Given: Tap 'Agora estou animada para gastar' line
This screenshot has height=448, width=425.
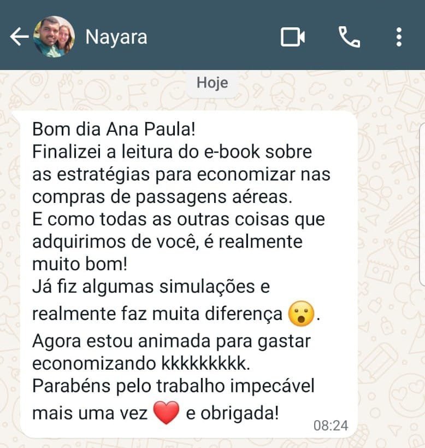Looking at the screenshot, I should pos(172,342).
